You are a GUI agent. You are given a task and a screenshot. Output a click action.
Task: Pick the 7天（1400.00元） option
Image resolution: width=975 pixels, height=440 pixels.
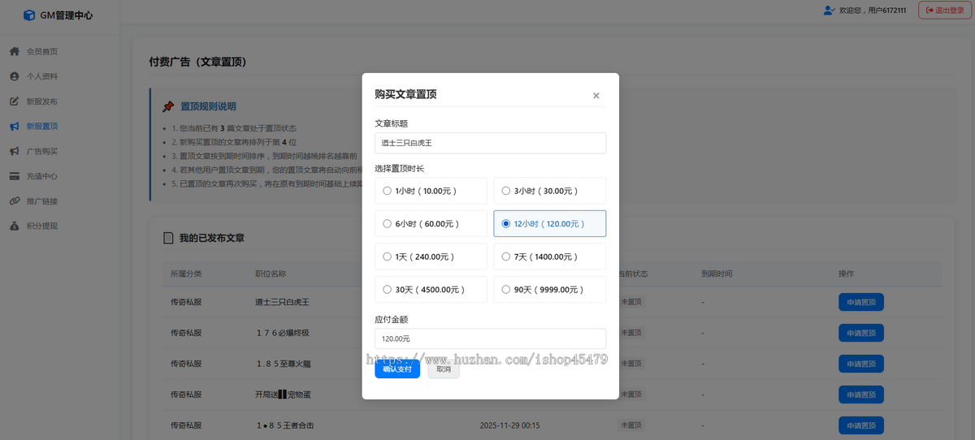pos(549,257)
